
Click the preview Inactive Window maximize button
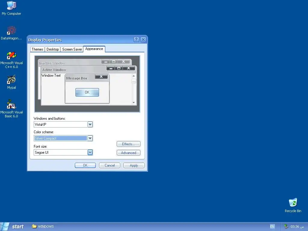click(x=113, y=61)
